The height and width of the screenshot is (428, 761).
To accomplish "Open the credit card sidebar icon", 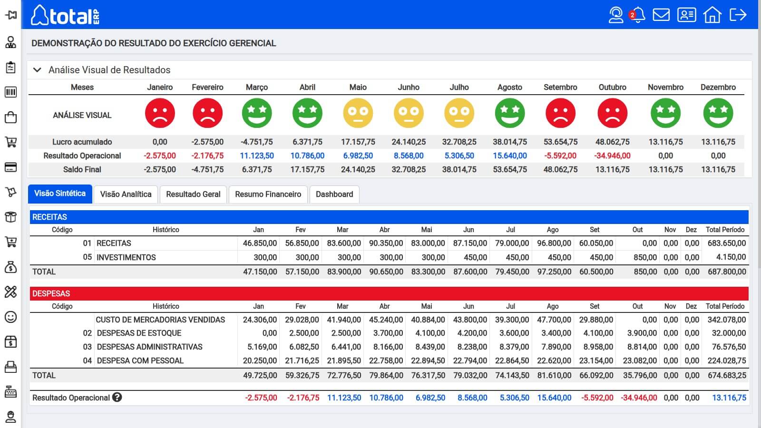I will click(10, 167).
